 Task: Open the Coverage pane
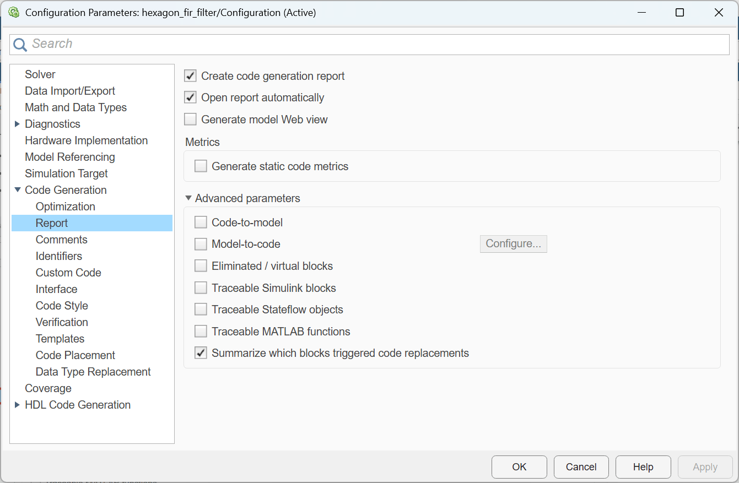[x=48, y=388]
